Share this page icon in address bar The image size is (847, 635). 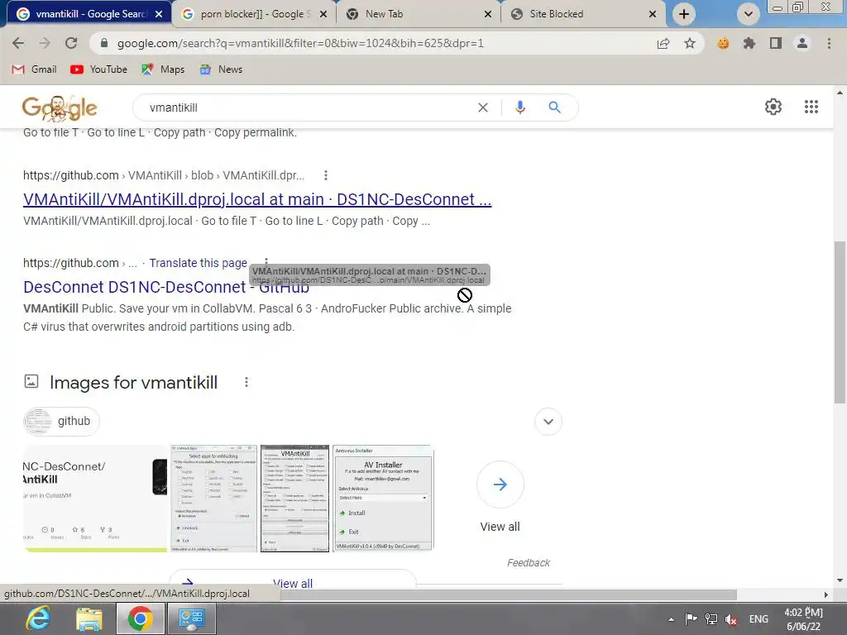click(663, 43)
